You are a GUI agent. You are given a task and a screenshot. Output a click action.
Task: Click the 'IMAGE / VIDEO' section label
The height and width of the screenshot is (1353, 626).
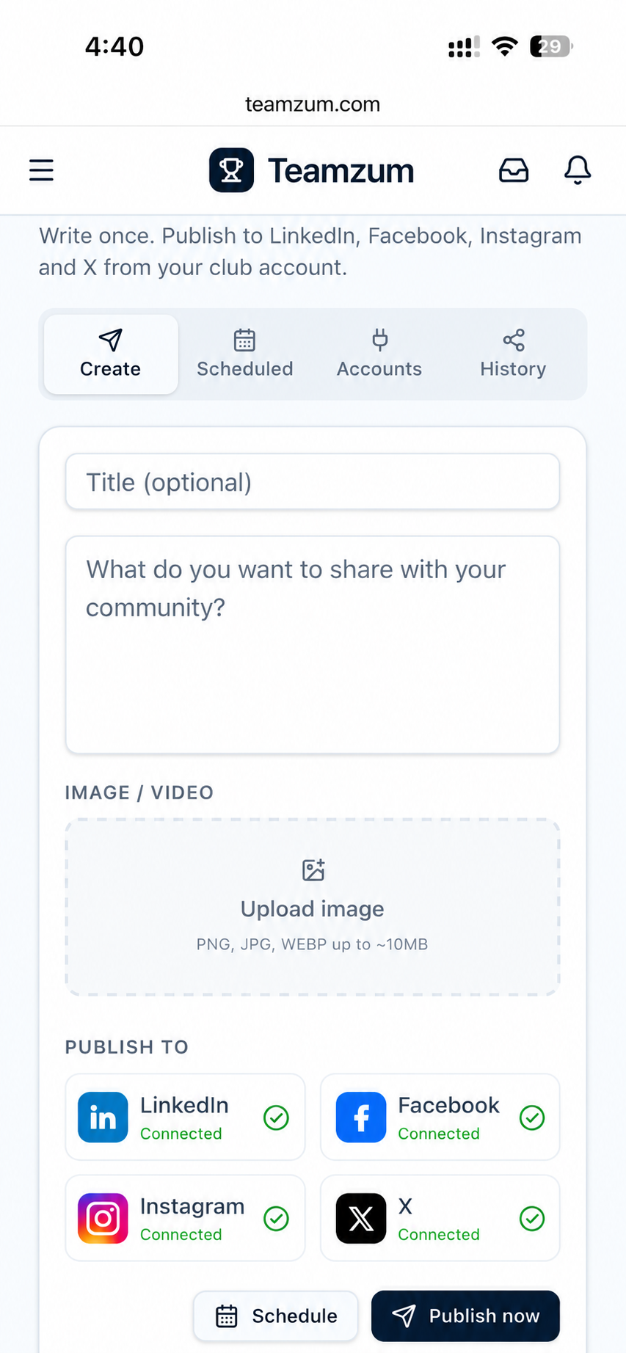point(139,792)
